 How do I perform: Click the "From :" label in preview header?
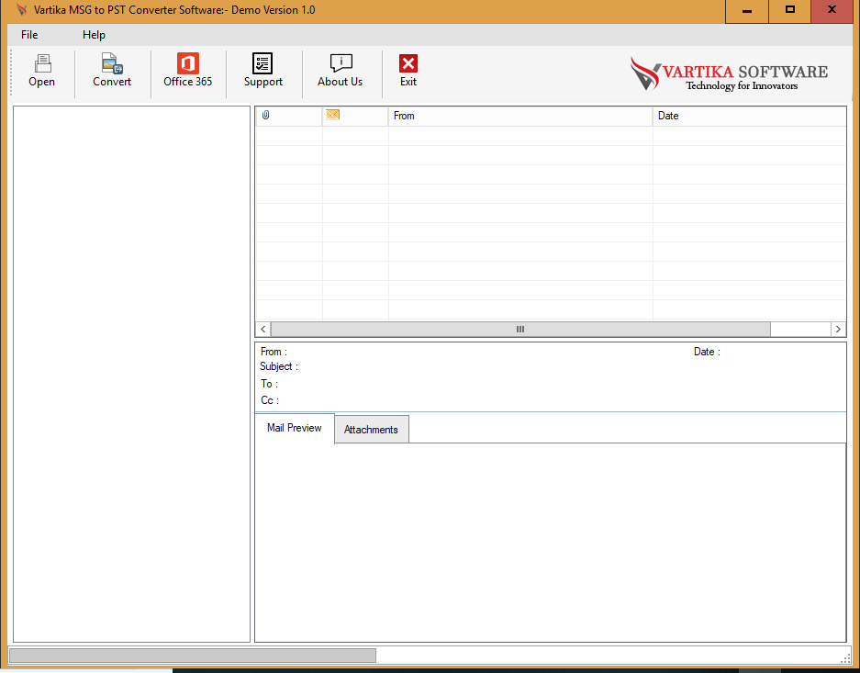(x=274, y=353)
